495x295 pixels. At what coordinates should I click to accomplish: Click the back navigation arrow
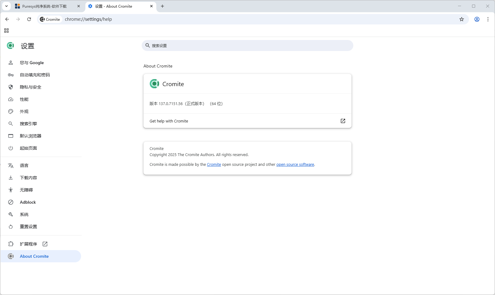click(7, 19)
